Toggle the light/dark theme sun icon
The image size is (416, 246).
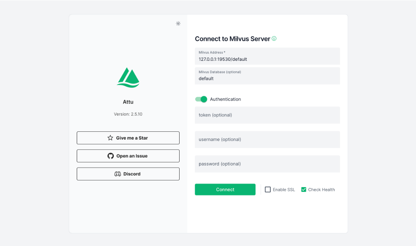coord(178,24)
